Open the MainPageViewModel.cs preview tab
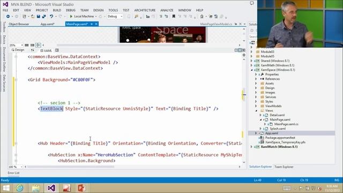The width and height of the screenshot is (343, 193). (216, 24)
